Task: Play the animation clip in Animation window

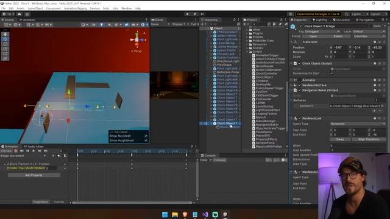Action: click(x=34, y=151)
